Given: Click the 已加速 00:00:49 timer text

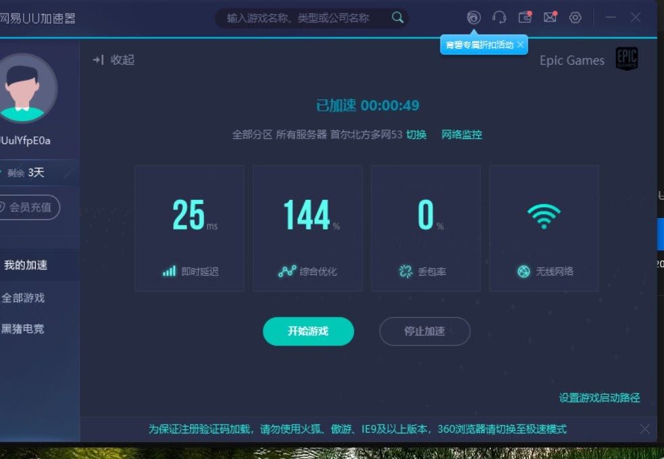Looking at the screenshot, I should click(x=367, y=105).
